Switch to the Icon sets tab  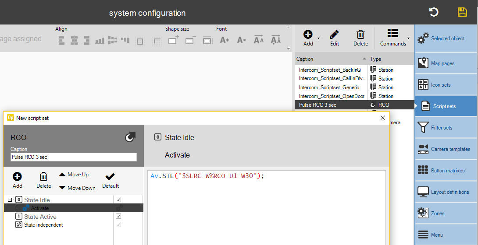tap(446, 85)
